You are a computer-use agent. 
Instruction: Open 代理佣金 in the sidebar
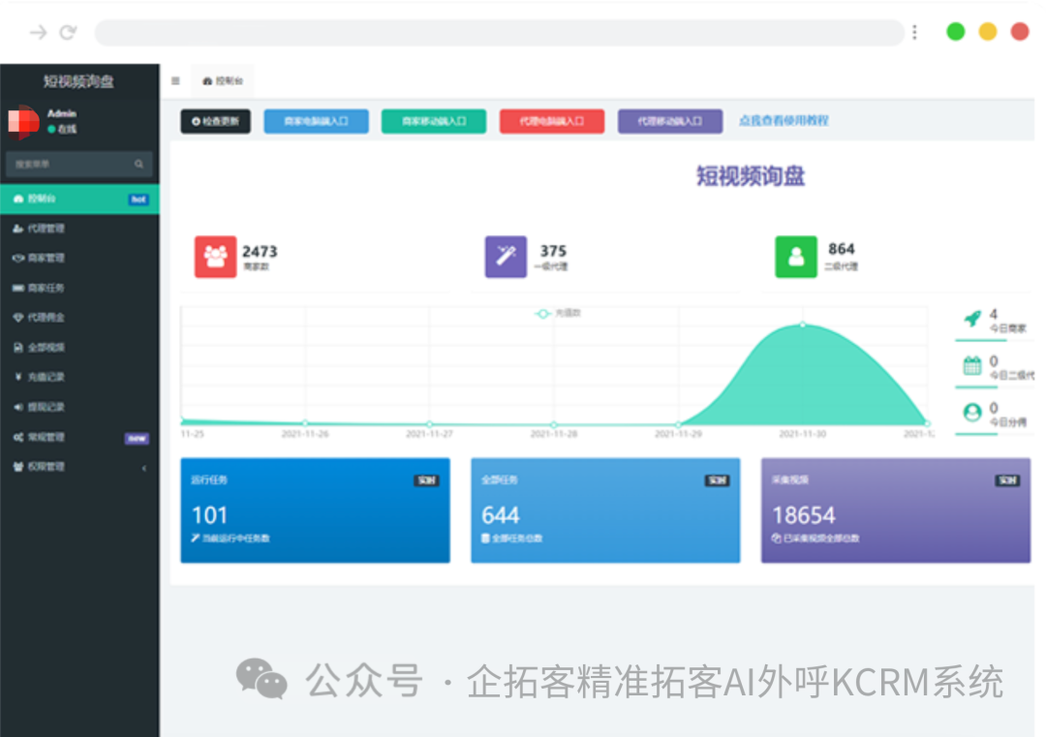coord(79,318)
